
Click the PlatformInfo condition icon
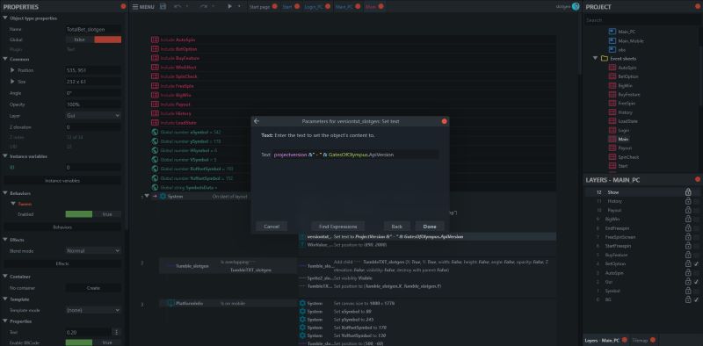pos(170,304)
